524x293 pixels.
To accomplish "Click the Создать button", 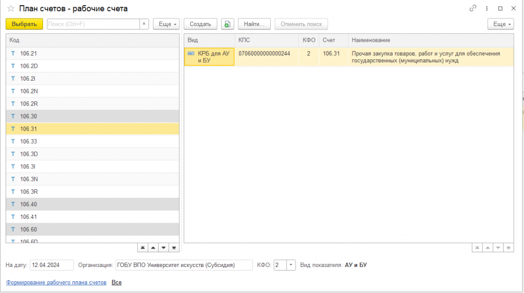I will [x=200, y=24].
